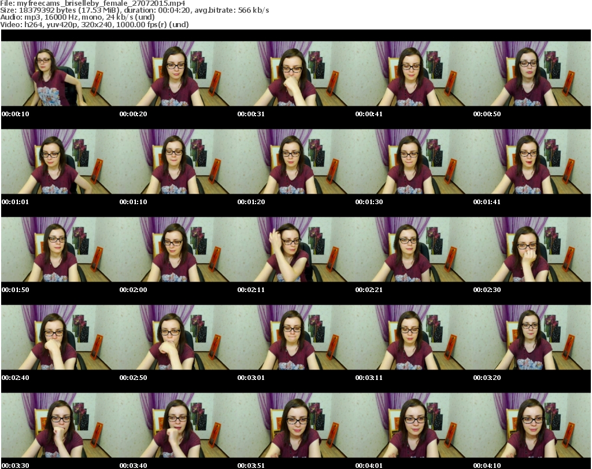This screenshot has height=469, width=592.
Task: Click the 00:01:41 timestamp label
Action: (x=487, y=202)
